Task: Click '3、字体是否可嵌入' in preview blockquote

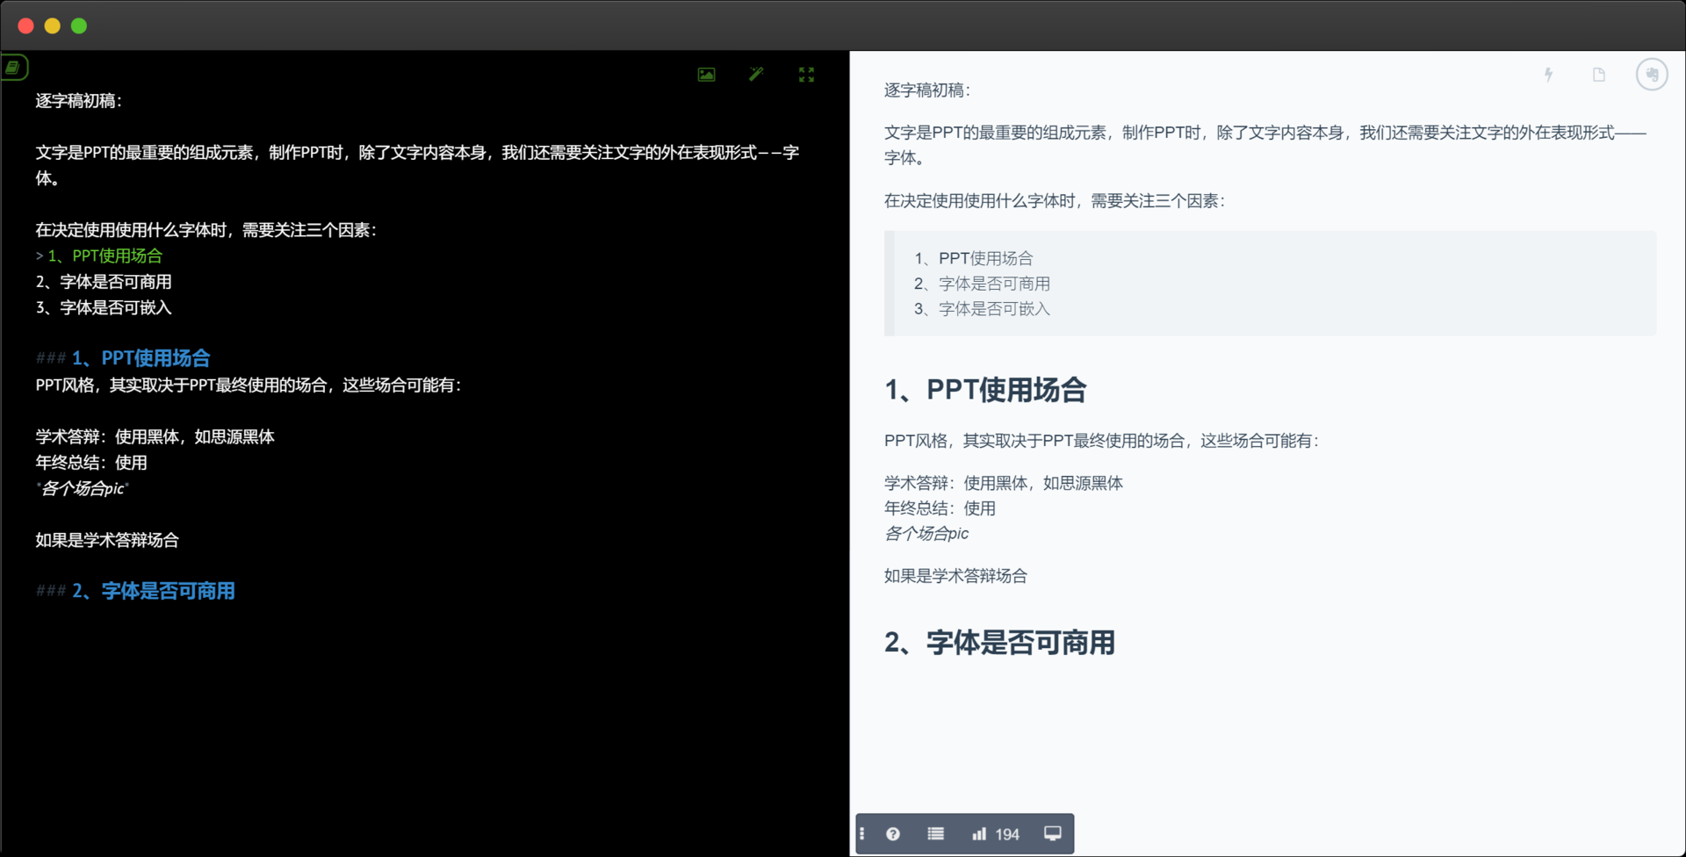Action: tap(982, 309)
